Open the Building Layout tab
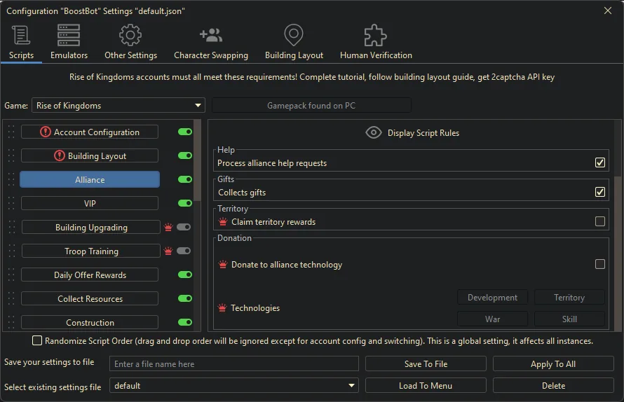The height and width of the screenshot is (402, 624). coord(294,42)
